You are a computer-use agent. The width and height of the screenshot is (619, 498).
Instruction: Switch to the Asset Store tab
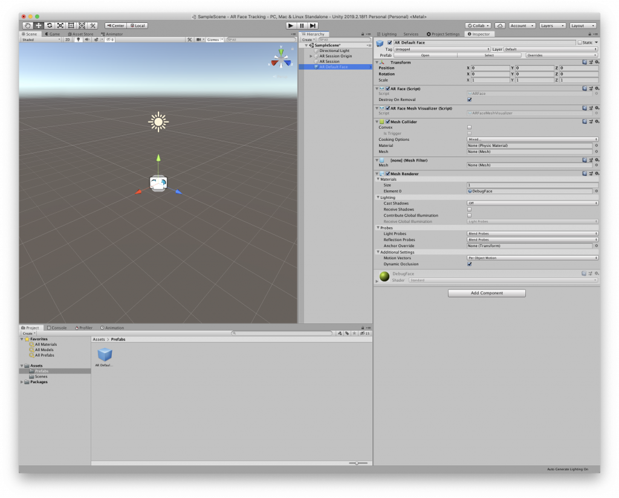80,34
